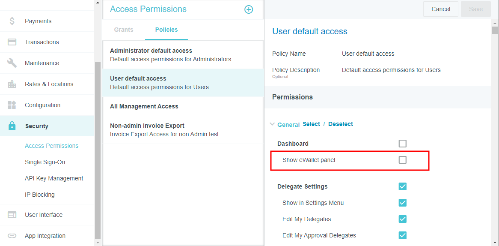This screenshot has height=246, width=499.
Task: Click the Security padlock icon
Action: (x=12, y=126)
